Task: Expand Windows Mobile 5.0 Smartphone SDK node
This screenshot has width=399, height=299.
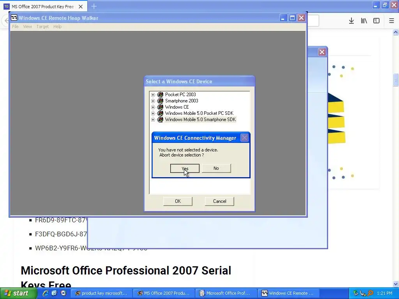Action: pyautogui.click(x=153, y=120)
